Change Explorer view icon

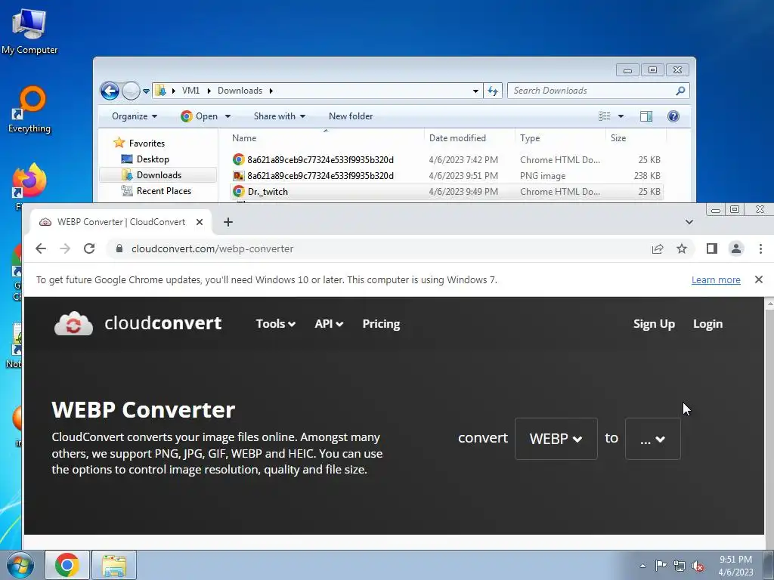[605, 116]
